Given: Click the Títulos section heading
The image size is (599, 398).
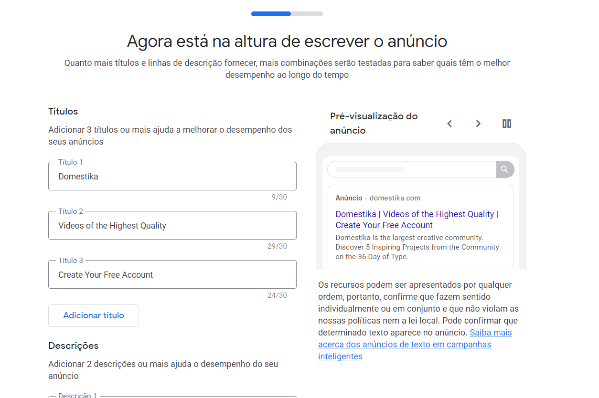Looking at the screenshot, I should click(x=63, y=111).
